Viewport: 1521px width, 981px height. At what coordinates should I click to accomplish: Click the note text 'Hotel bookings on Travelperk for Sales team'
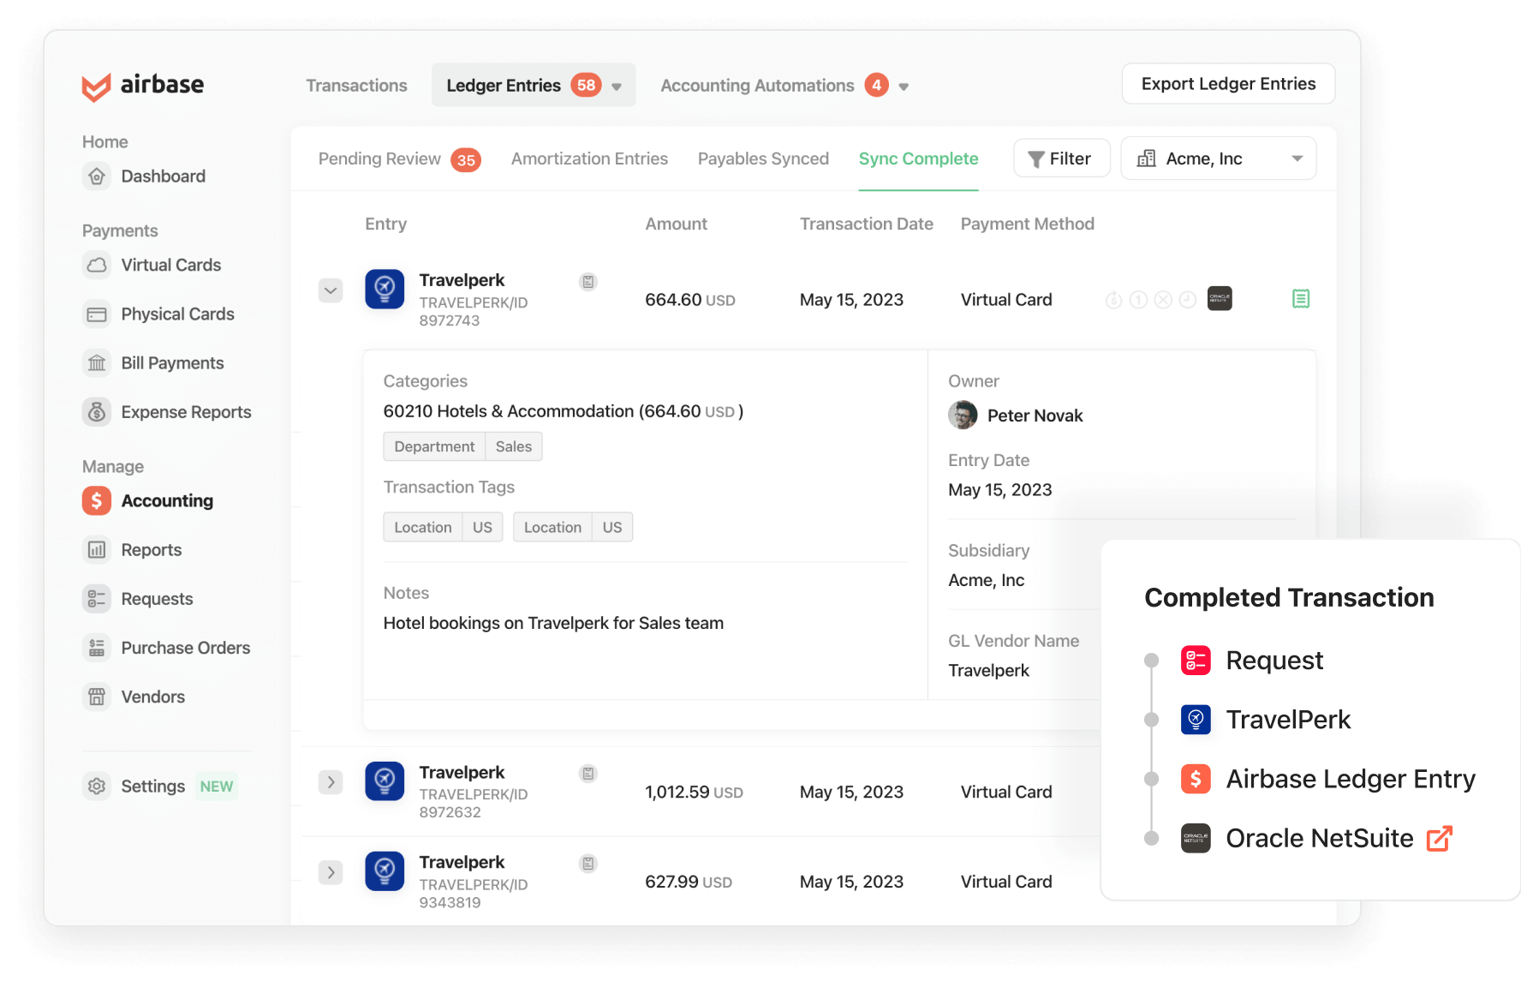click(x=553, y=623)
